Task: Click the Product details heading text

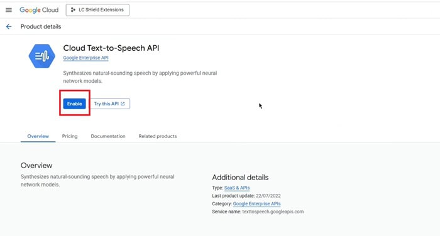Action: 41,26
